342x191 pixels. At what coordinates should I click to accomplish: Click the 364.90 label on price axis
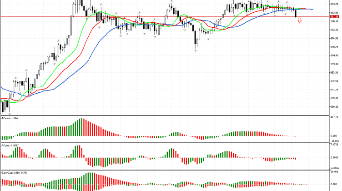point(334,55)
